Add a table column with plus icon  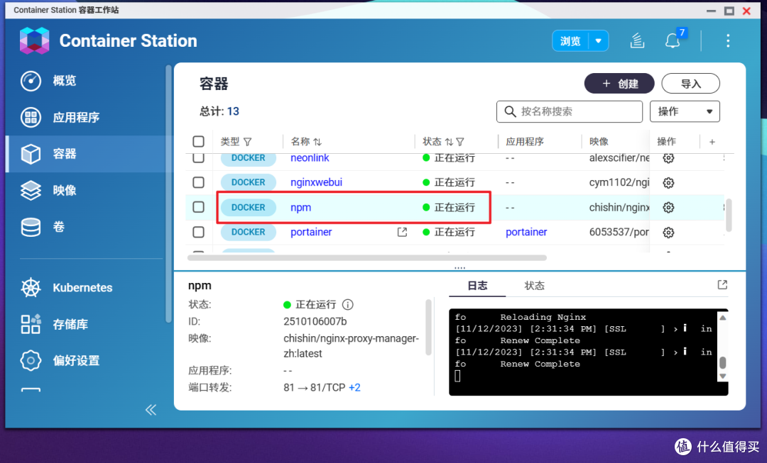[712, 142]
